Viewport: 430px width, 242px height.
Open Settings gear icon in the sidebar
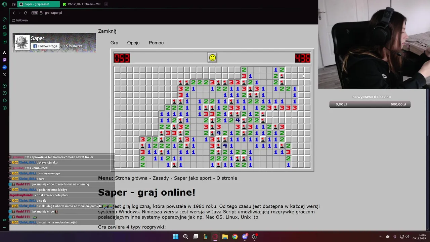(5, 108)
